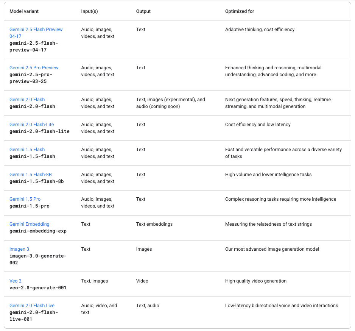This screenshot has width=355, height=331.
Task: Open the Gemini 2.0 Flash-Lite link
Action: [x=32, y=124]
